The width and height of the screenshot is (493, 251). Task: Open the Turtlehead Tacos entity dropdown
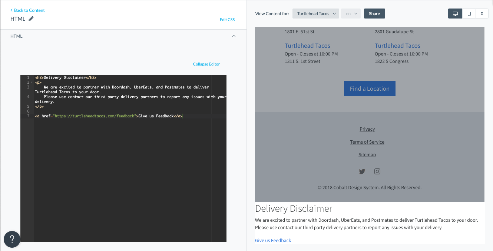point(316,14)
